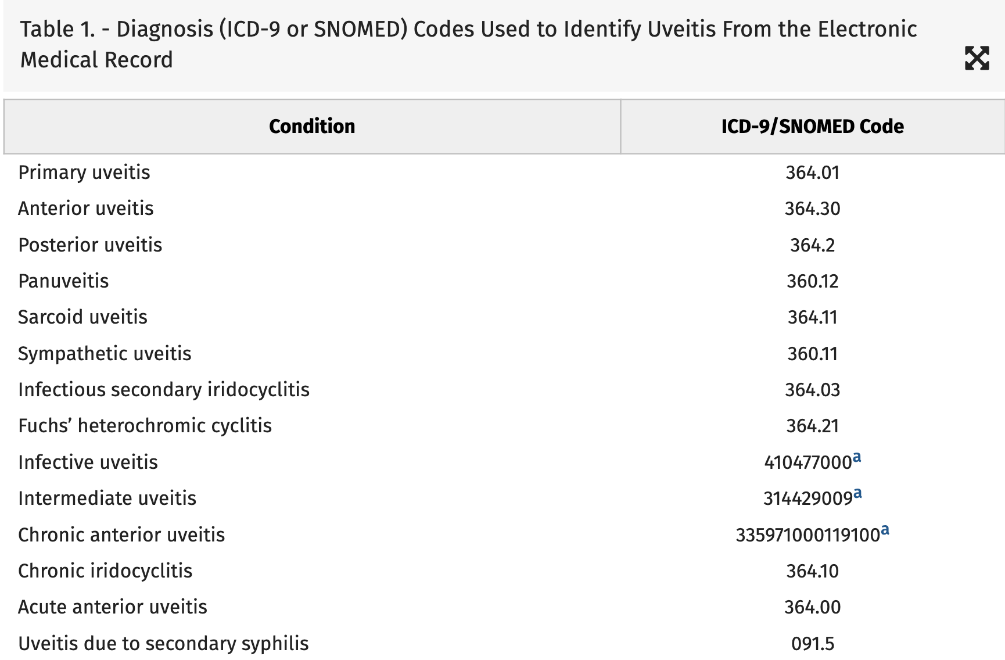Image resolution: width=1005 pixels, height=660 pixels.
Task: Click code 364.00 for Acute anterior uveitis
Action: 812,607
